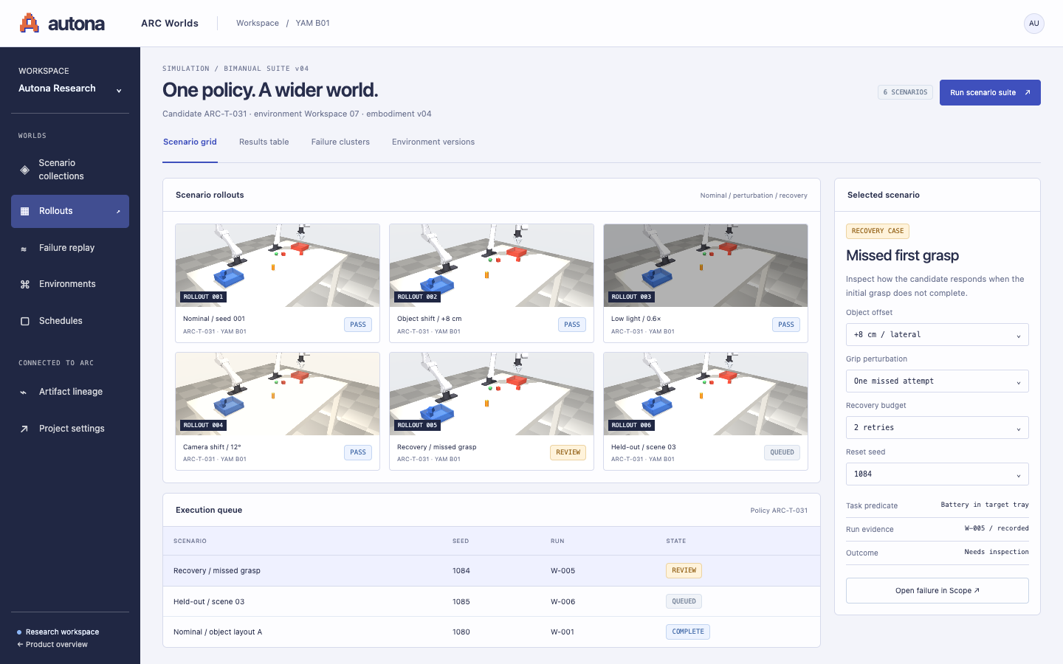Select Held-out / scene 03 queue row

point(492,601)
